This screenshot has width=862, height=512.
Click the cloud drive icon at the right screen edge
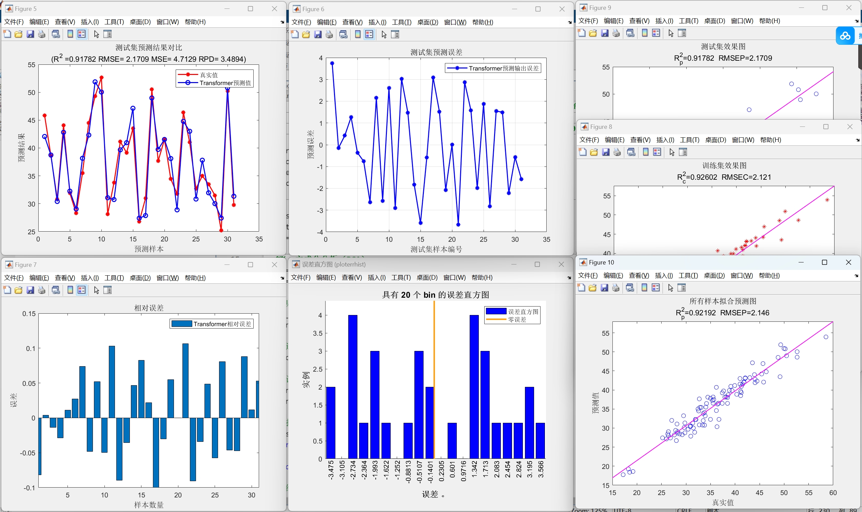coord(845,36)
